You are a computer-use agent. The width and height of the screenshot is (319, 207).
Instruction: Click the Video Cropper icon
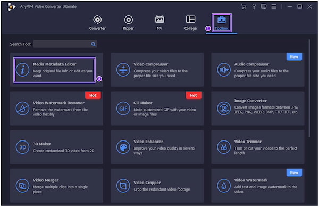point(123,186)
